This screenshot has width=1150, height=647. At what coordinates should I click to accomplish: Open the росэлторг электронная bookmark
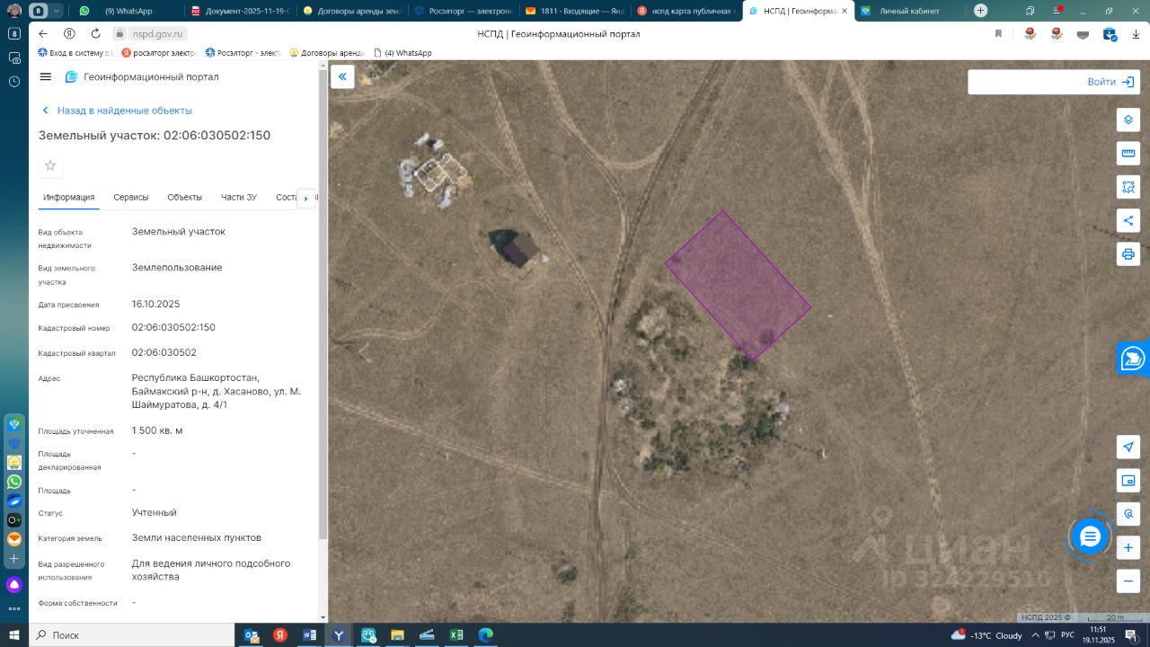click(158, 53)
